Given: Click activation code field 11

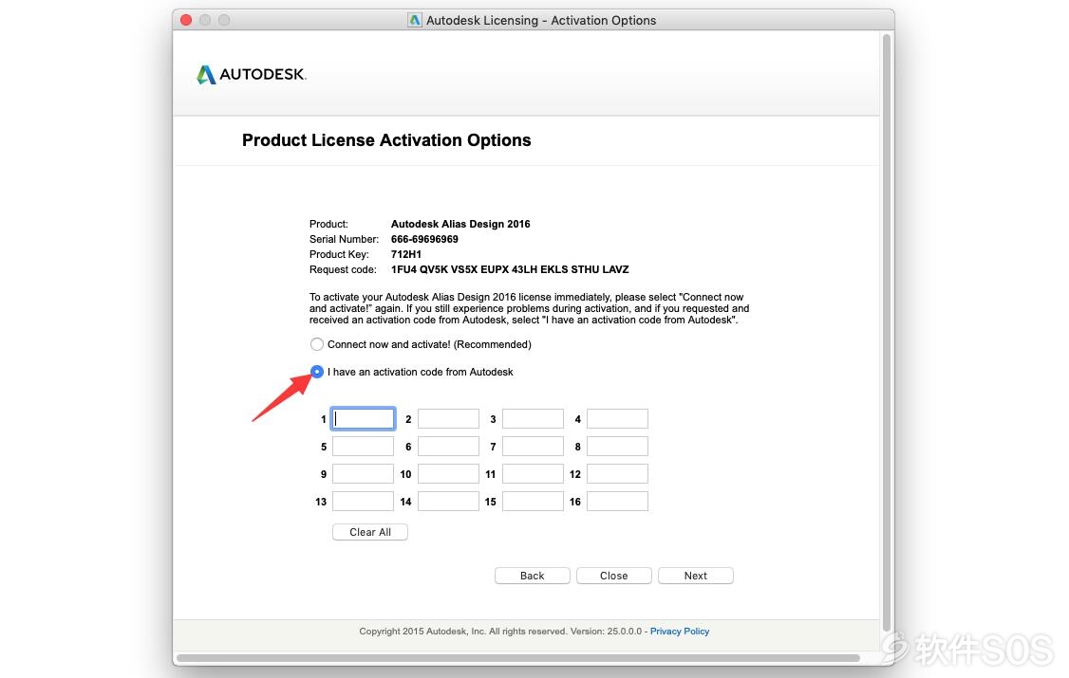Looking at the screenshot, I should (x=533, y=474).
